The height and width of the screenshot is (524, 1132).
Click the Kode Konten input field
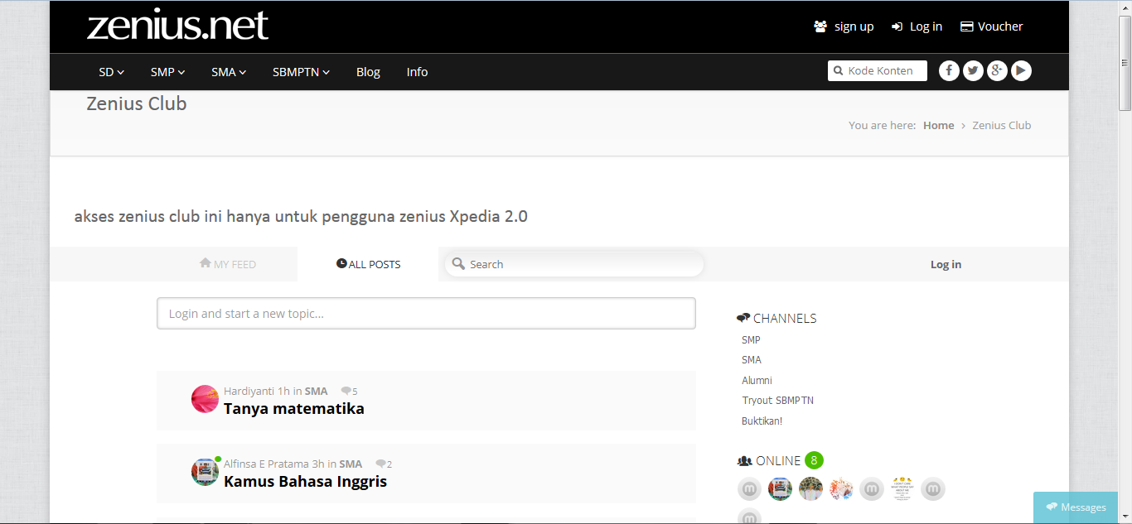pos(878,71)
